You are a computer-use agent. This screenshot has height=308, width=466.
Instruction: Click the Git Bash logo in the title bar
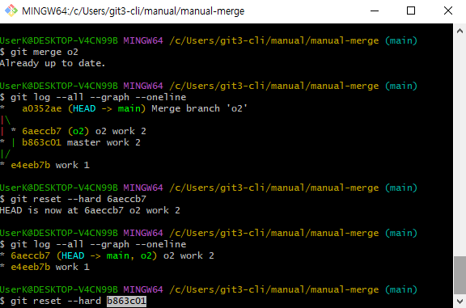point(11,11)
